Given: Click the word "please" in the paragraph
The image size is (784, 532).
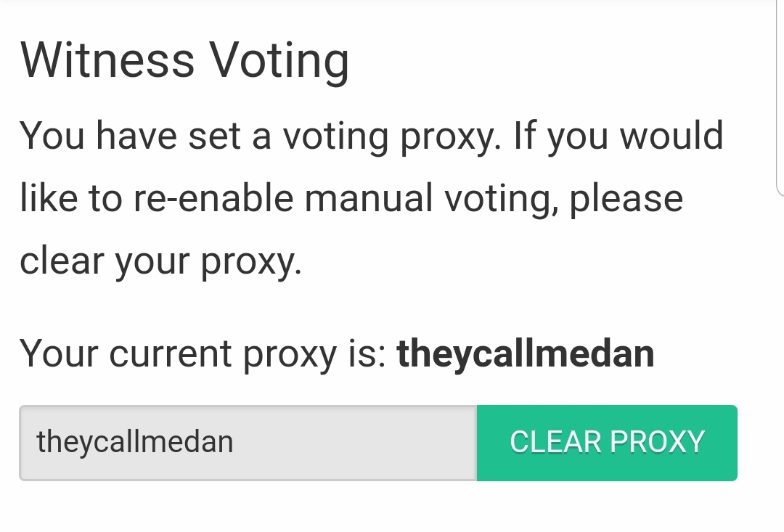Looking at the screenshot, I should pos(626,199).
